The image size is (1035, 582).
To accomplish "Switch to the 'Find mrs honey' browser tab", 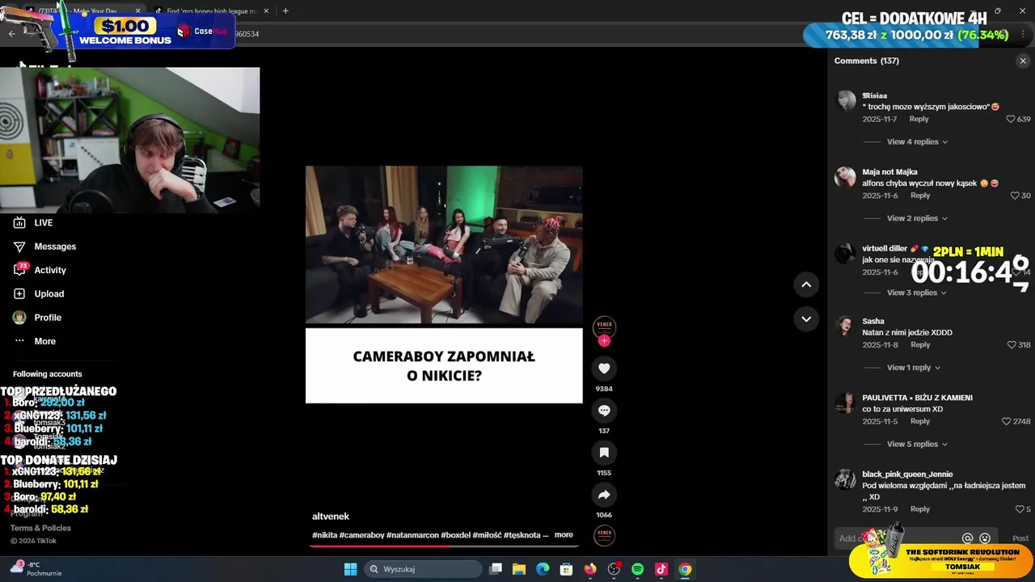I will (212, 11).
